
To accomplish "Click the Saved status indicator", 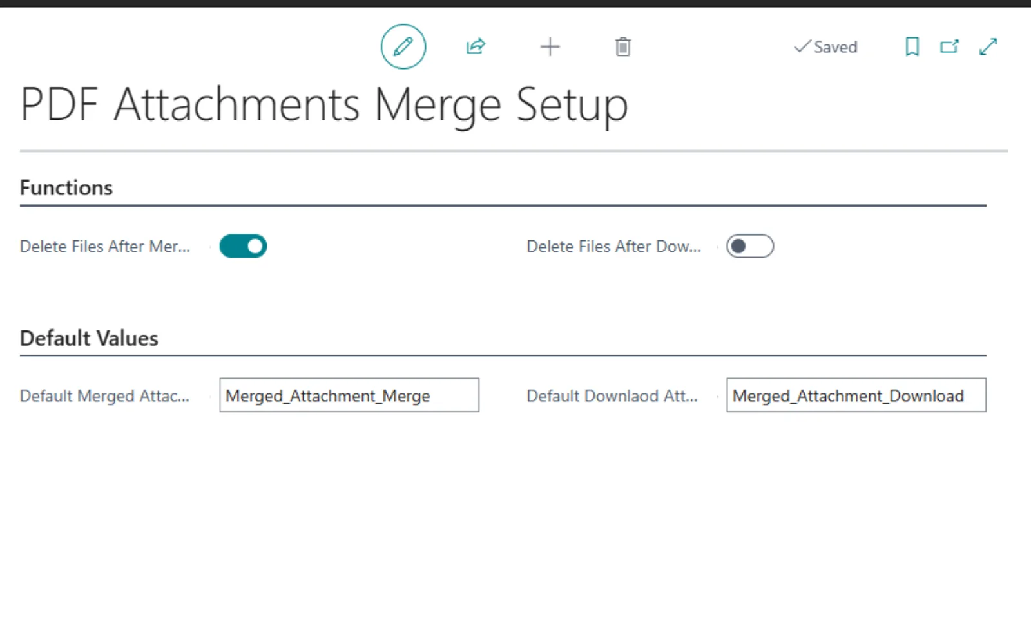I will [x=825, y=47].
